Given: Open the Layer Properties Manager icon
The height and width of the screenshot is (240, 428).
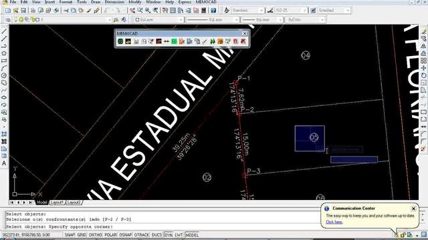Looking at the screenshot, I should [x=8, y=20].
